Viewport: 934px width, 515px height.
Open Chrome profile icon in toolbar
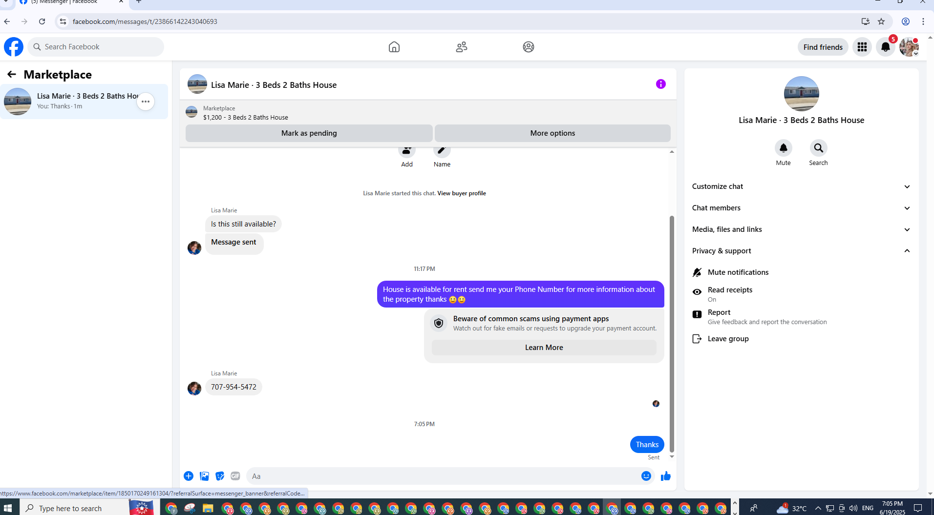pos(906,21)
